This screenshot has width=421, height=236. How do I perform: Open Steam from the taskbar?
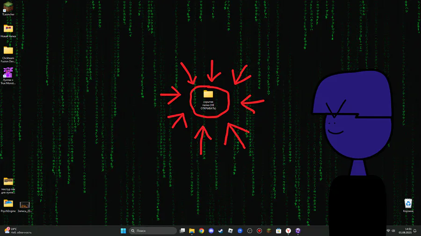click(x=221, y=231)
